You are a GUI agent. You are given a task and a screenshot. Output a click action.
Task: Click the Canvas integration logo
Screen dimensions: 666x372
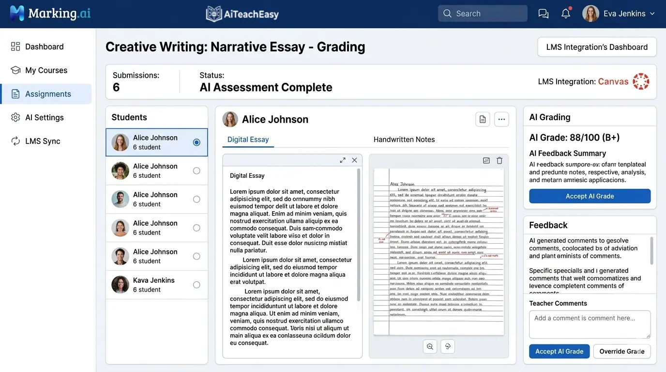[641, 81]
